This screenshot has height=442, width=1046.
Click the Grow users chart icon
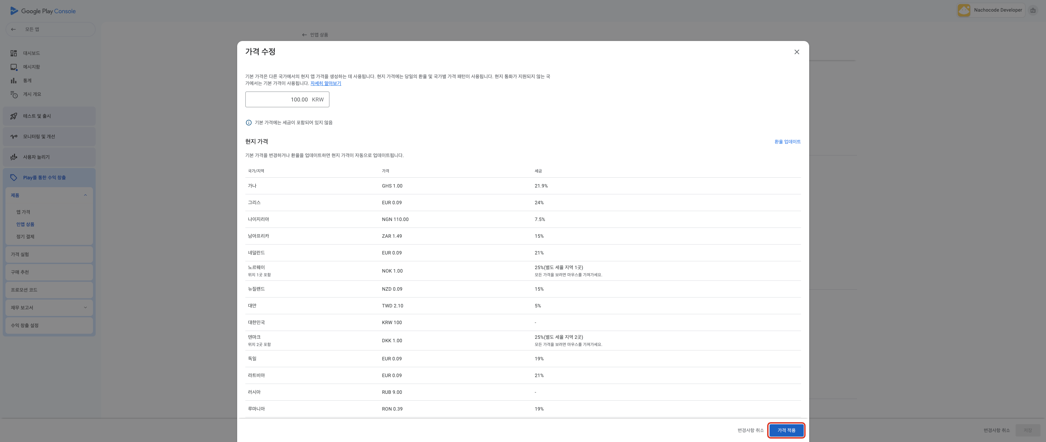(14, 157)
